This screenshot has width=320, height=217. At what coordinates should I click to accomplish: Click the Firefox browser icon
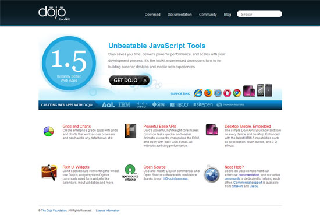pyautogui.click(x=208, y=93)
